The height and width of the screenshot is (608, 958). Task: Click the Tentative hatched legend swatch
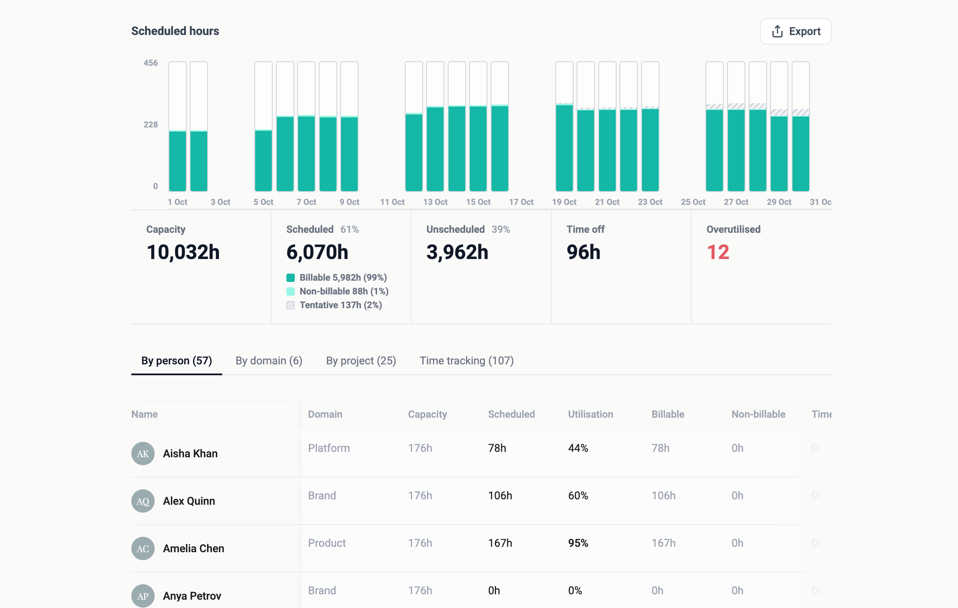tap(291, 305)
